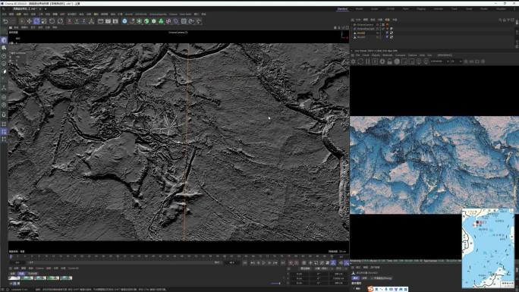
Task: Click the hamburger menu icon in viewport menu bar
Action: click(x=11, y=27)
